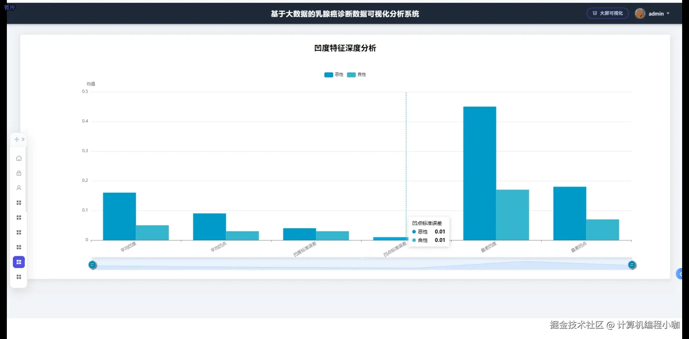Click the admin user avatar
This screenshot has height=339, width=689.
click(640, 14)
